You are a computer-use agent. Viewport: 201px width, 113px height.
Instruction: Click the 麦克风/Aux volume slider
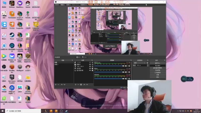click(x=109, y=66)
